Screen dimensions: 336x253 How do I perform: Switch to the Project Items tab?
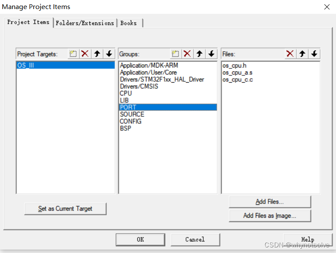(x=28, y=22)
